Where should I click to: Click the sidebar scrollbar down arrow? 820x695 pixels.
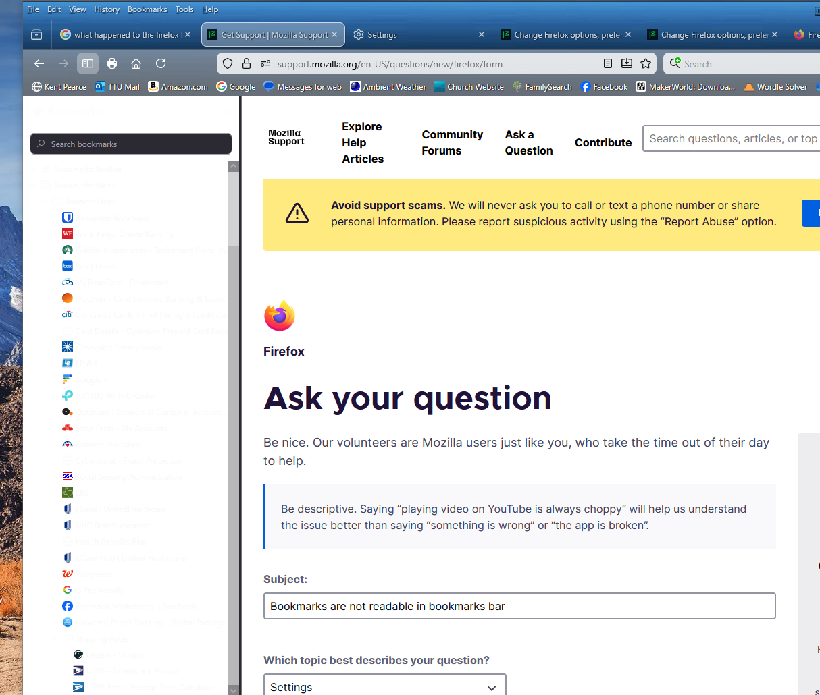coord(234,690)
